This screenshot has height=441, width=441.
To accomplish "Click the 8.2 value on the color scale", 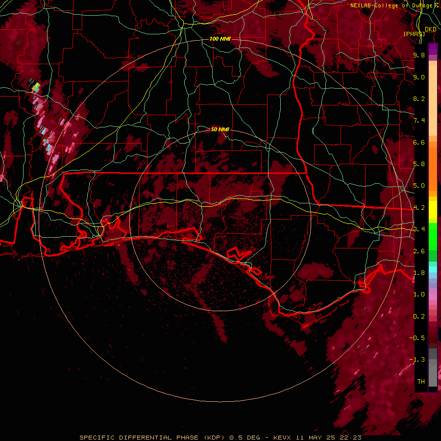I will coord(419,98).
